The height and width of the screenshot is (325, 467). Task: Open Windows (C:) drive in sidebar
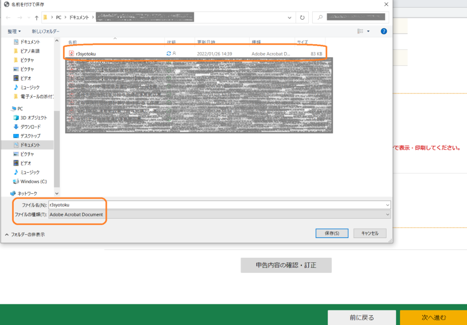33,182
